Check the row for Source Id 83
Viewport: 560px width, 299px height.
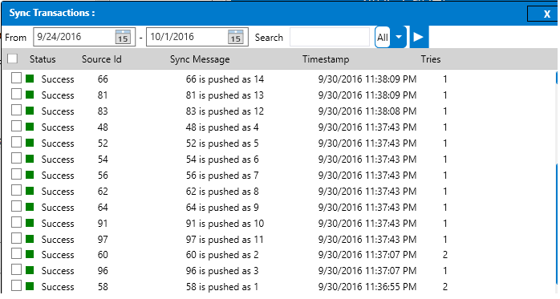point(16,110)
